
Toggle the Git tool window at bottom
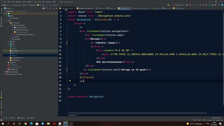6,118
